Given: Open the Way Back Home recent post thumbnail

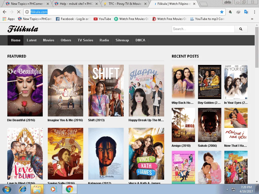Looking at the screenshot, I should (183, 82).
